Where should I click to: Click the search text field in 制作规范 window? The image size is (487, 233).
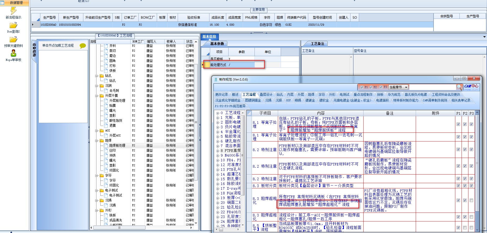pos(432,87)
